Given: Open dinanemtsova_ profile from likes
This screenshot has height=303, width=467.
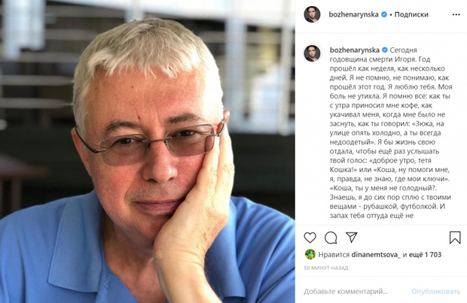Looking at the screenshot, I should pyautogui.click(x=376, y=255).
